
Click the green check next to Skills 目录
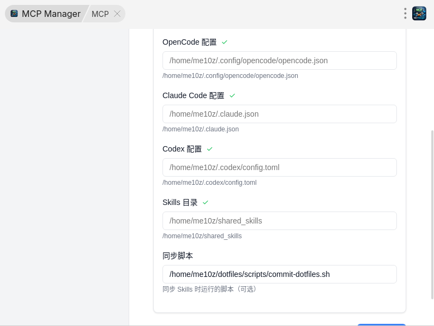pos(205,202)
